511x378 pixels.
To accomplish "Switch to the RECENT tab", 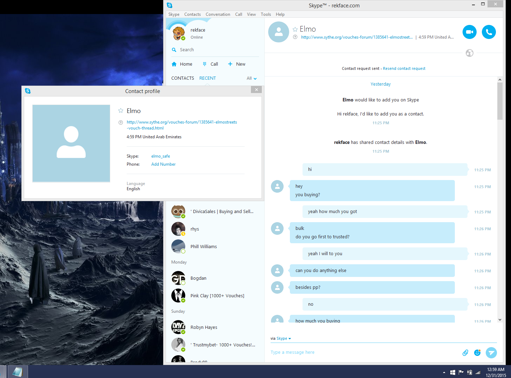I will [x=207, y=78].
